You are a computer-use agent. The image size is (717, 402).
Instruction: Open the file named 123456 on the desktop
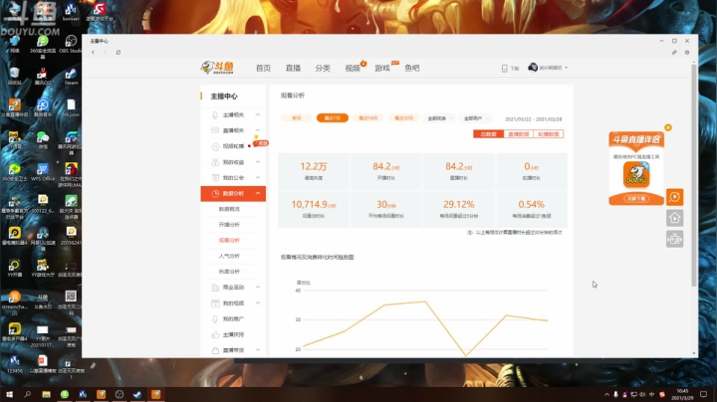(x=15, y=364)
